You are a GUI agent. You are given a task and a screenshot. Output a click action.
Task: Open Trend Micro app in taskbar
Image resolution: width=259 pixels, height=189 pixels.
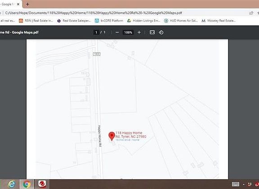[42, 184]
